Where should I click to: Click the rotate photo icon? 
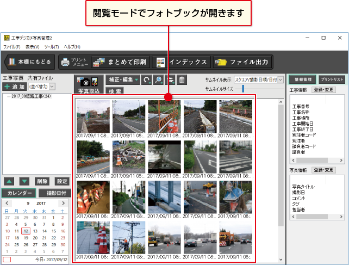click(x=147, y=80)
